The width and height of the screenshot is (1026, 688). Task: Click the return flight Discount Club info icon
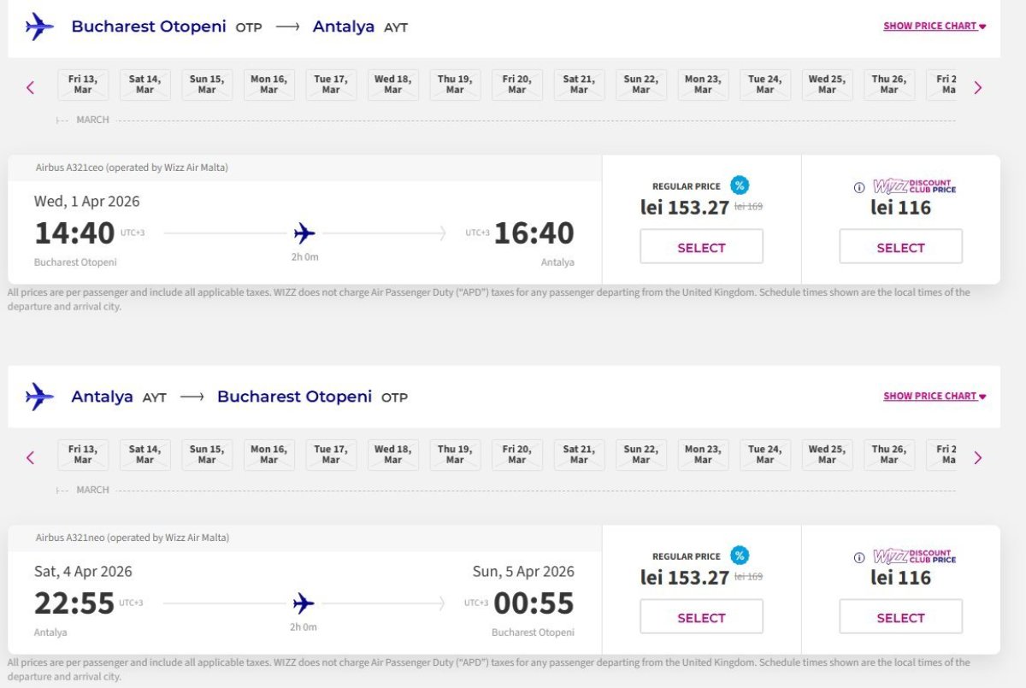click(859, 558)
